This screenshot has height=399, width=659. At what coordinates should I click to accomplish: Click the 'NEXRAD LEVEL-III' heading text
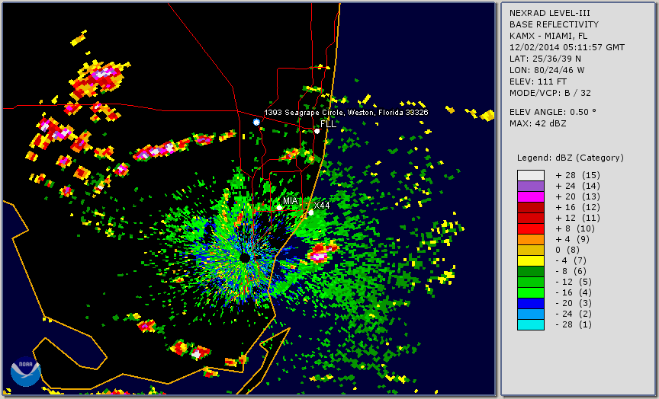coord(550,13)
